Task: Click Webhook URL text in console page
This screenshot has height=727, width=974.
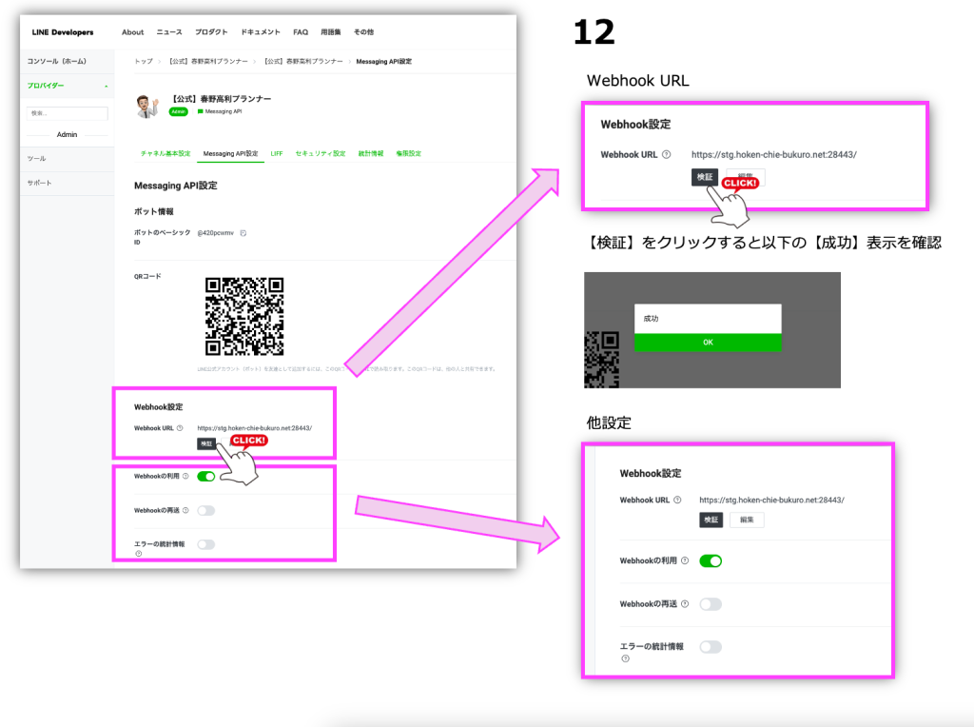Action: coord(255,428)
